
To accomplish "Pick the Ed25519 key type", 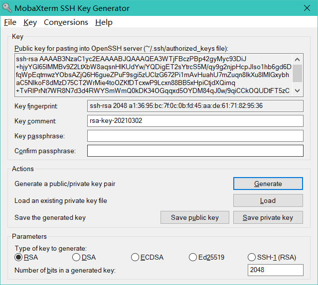I will pyautogui.click(x=193, y=257).
